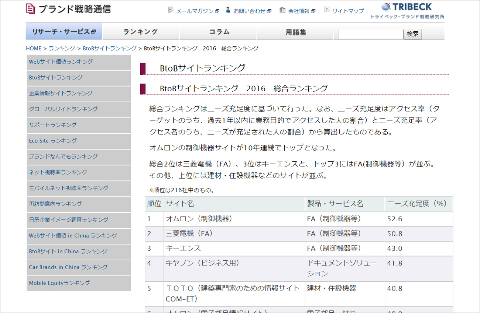
Task: Click the キヤノン（ビジネス用） table cell
Action: (x=234, y=269)
